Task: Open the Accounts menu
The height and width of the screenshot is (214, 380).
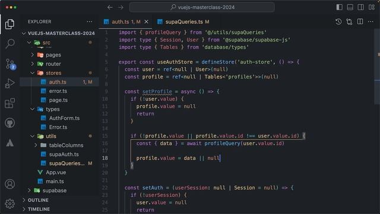Action: 9,184
